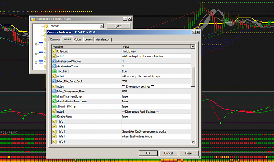
Task: Open the Colors tab
Action: [78, 39]
